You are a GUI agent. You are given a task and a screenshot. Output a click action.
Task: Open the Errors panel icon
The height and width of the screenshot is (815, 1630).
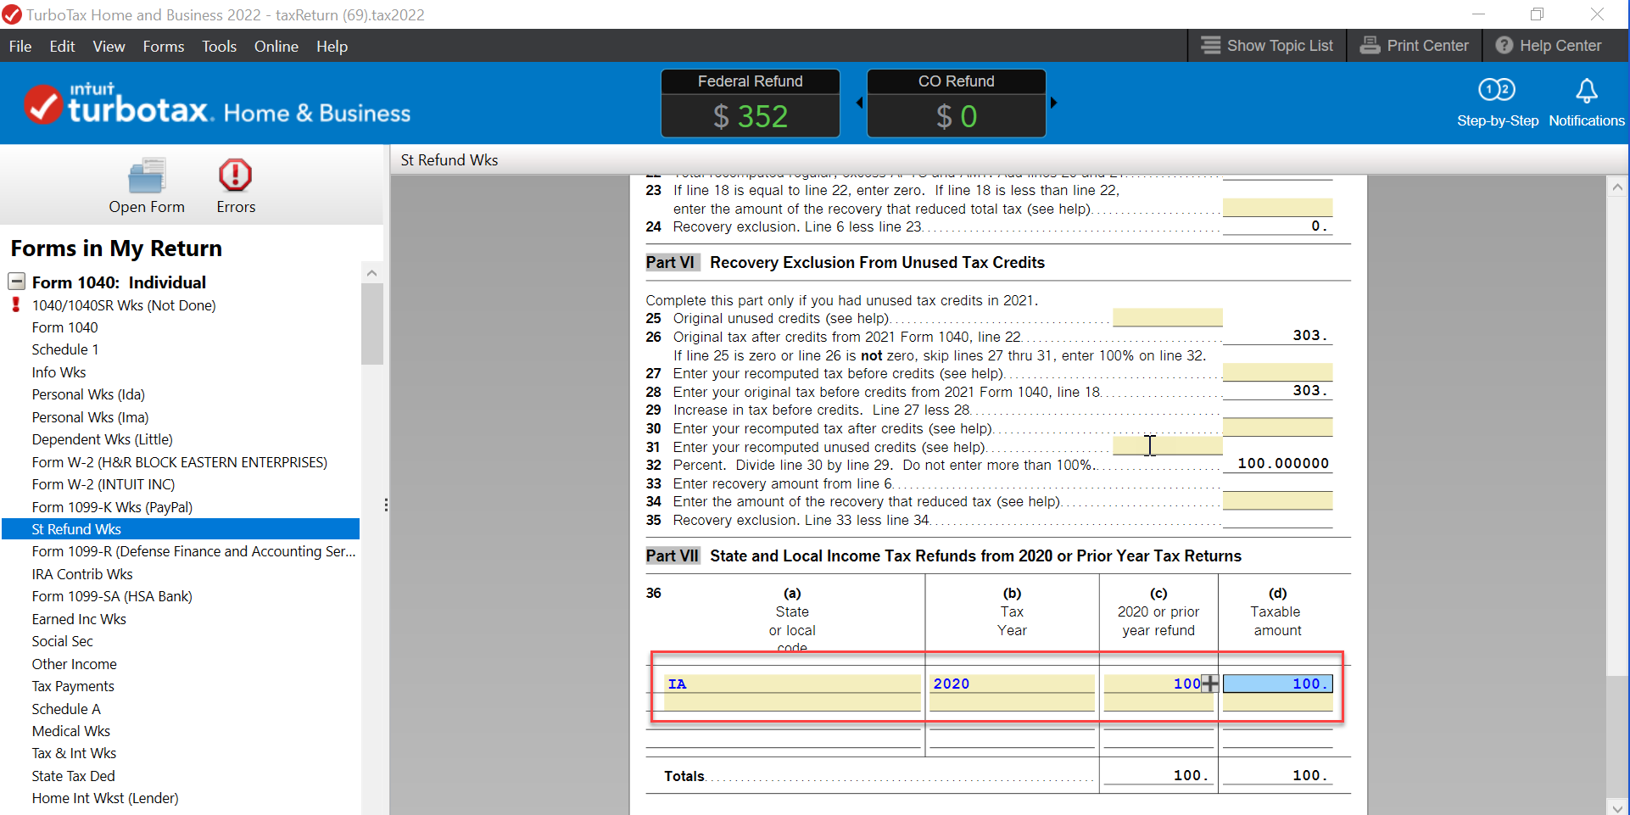(235, 176)
